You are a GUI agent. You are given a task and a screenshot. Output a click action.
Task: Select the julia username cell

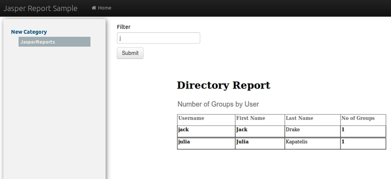206,143
